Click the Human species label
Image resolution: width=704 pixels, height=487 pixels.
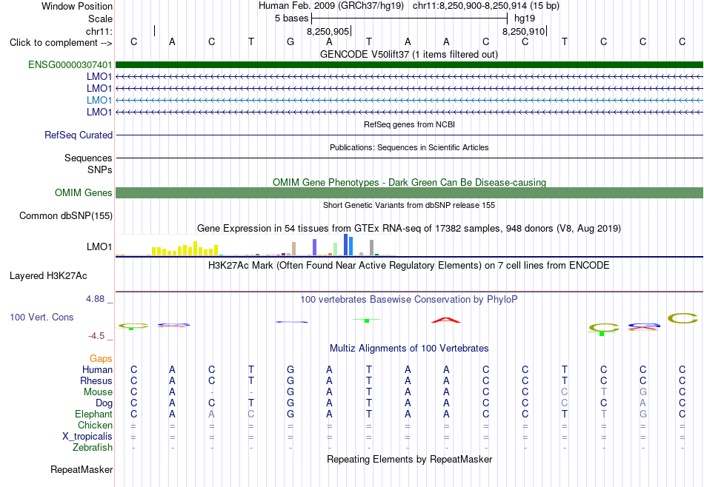[97, 369]
